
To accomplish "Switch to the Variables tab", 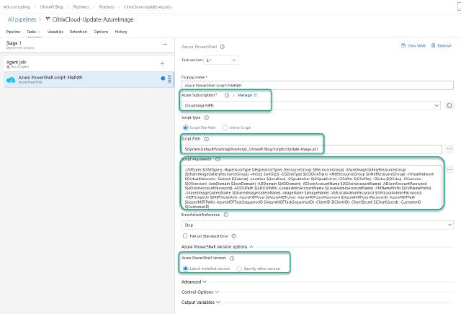I will point(55,32).
